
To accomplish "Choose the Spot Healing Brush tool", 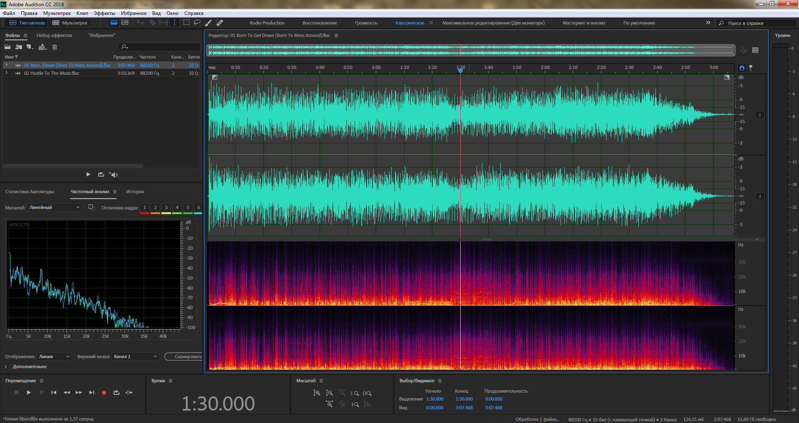I will 219,23.
